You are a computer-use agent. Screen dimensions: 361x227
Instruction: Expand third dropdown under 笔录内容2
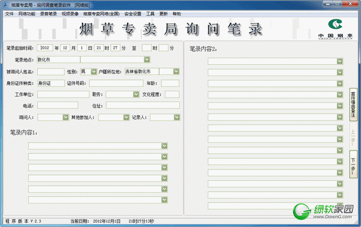[x=340, y=83]
